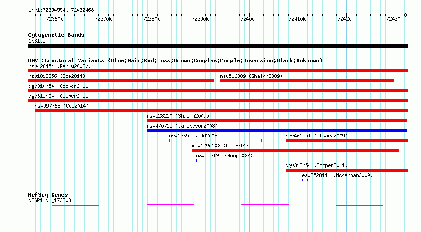
Task: Click the 72410k ruler label
Action: 297,19
